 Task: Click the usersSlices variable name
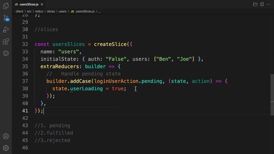tap(68, 44)
